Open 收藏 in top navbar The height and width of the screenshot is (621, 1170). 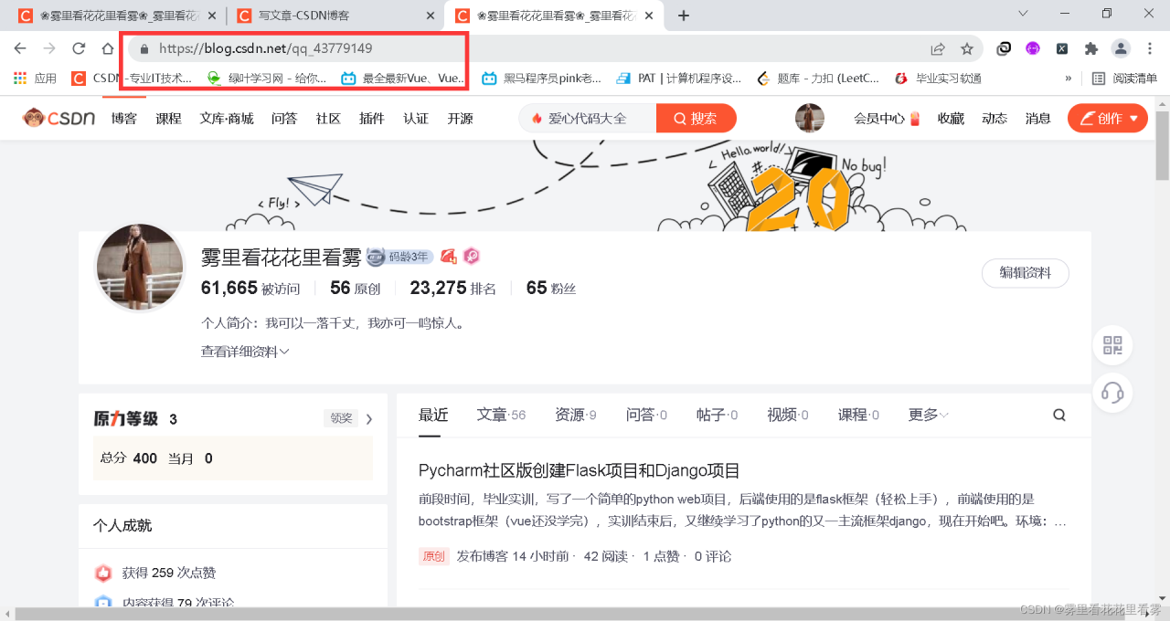[951, 118]
